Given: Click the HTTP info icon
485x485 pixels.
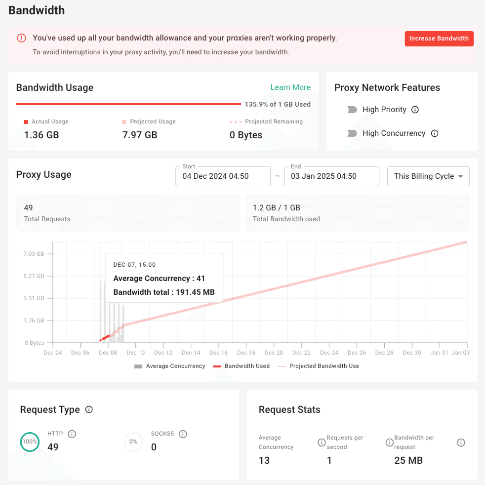Looking at the screenshot, I should coord(72,434).
